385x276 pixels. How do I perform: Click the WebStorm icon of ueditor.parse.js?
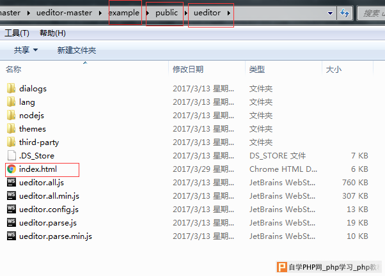[x=12, y=222]
